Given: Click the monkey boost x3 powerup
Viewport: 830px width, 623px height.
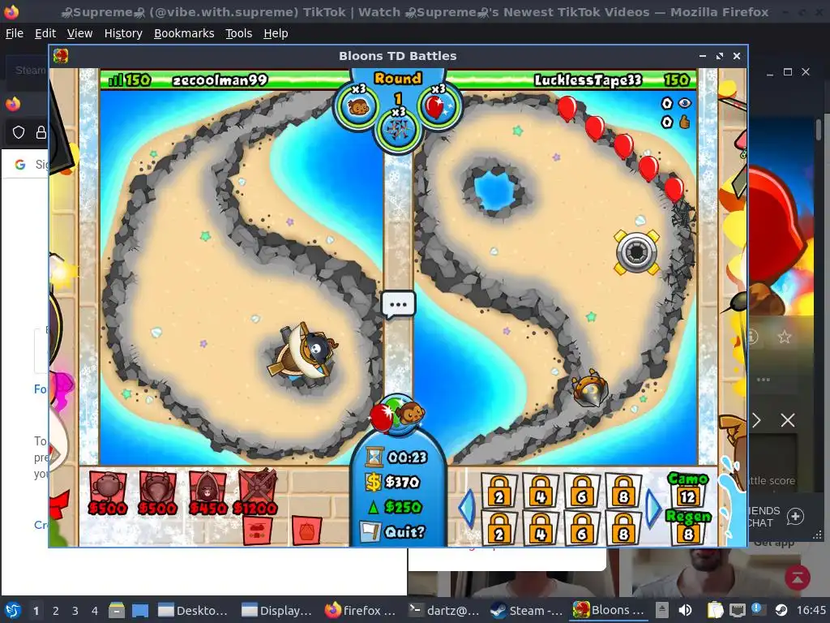Looking at the screenshot, I should tap(357, 106).
